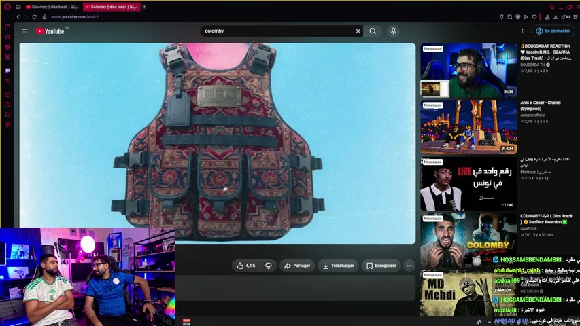Click the magnifier search button
Viewport: 580px width, 326px height.
[373, 31]
